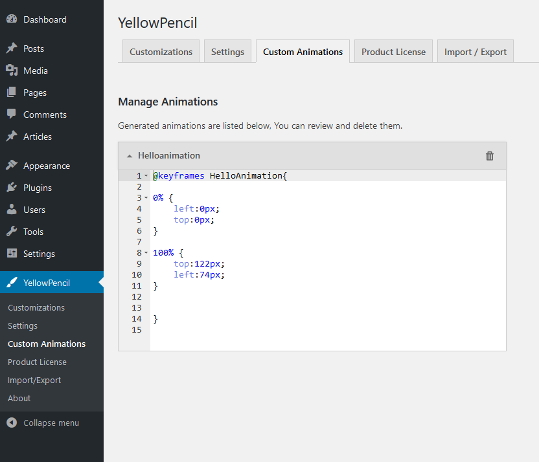Click Collapse menu text
Screen dimensions: 539x462
51,423
